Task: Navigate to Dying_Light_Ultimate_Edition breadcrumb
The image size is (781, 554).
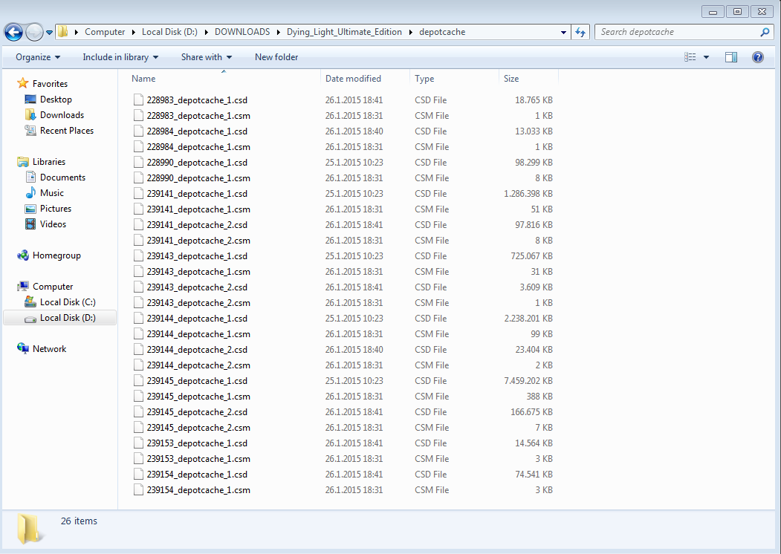Action: (344, 32)
